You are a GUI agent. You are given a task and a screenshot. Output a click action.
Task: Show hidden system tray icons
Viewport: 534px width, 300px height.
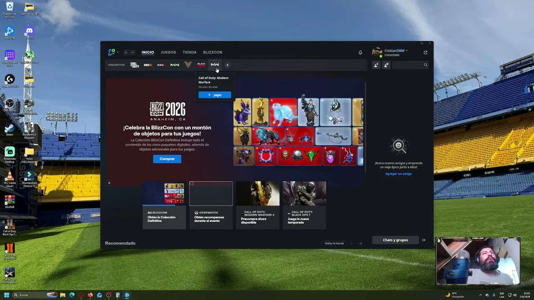(480, 295)
